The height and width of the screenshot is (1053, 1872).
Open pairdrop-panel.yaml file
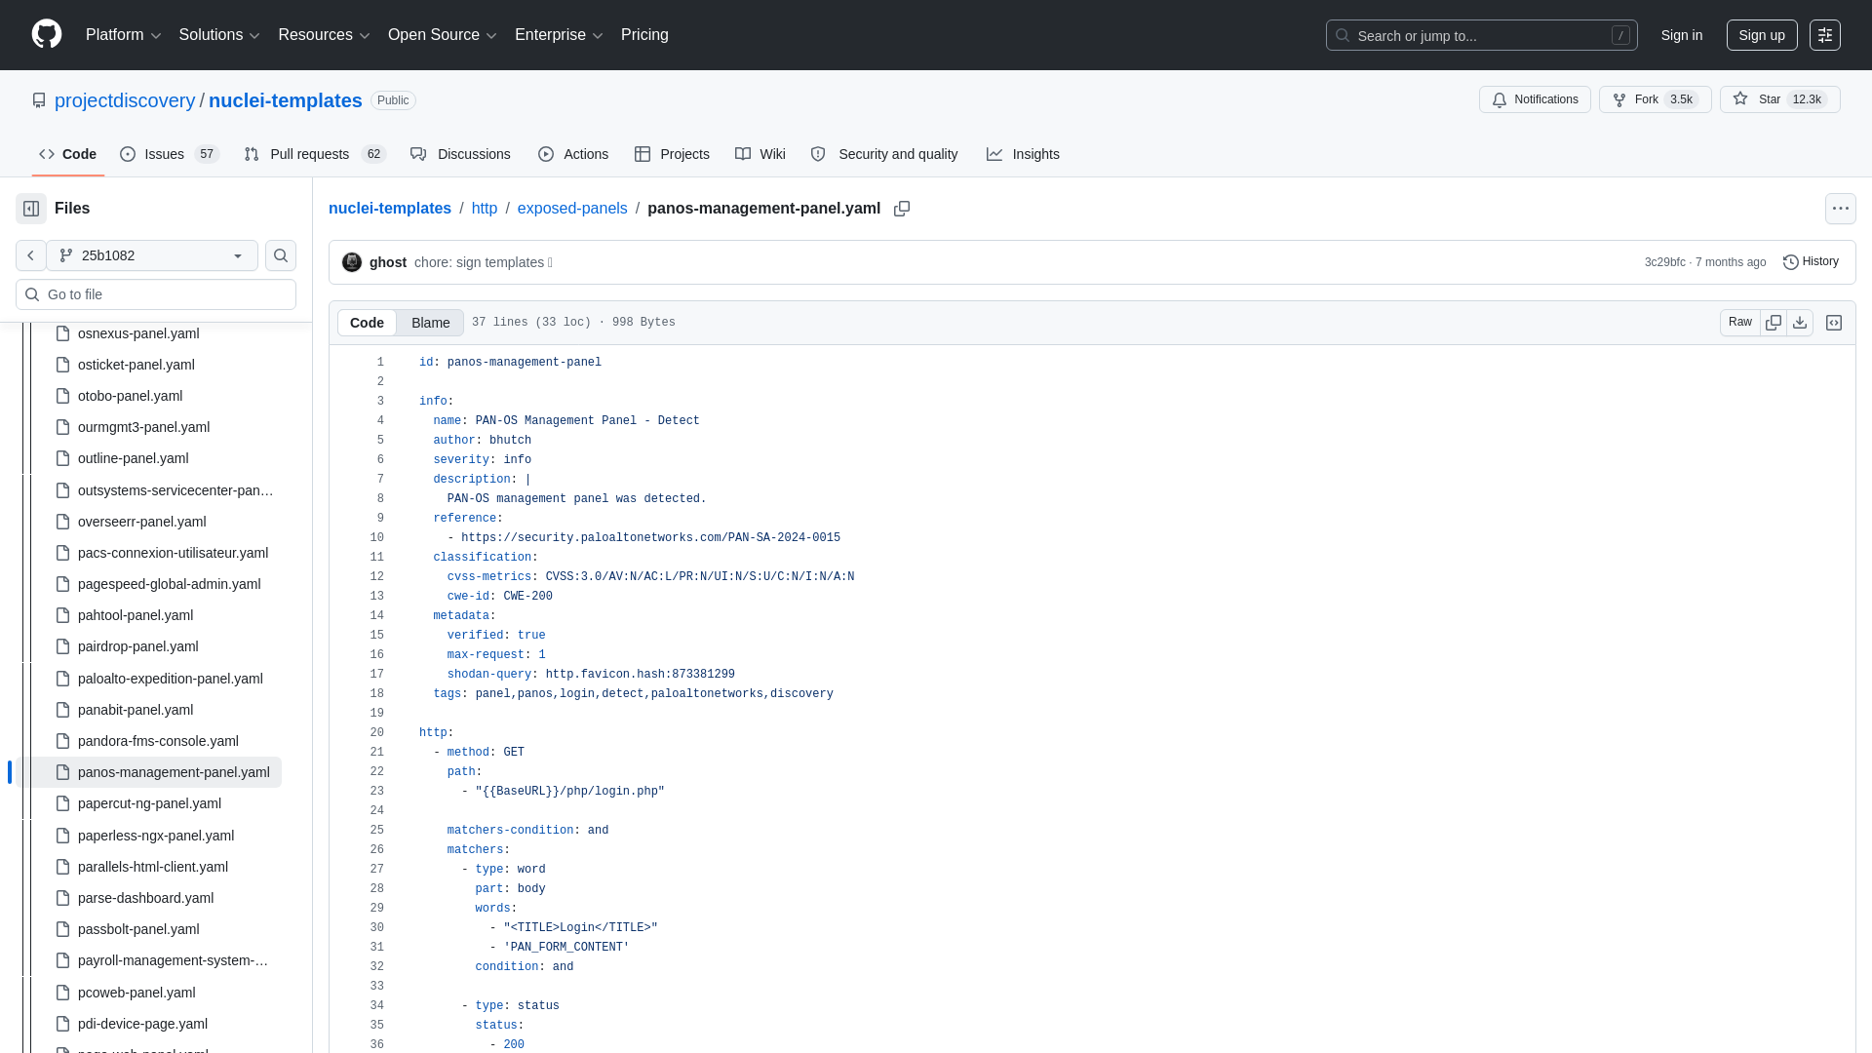point(138,646)
